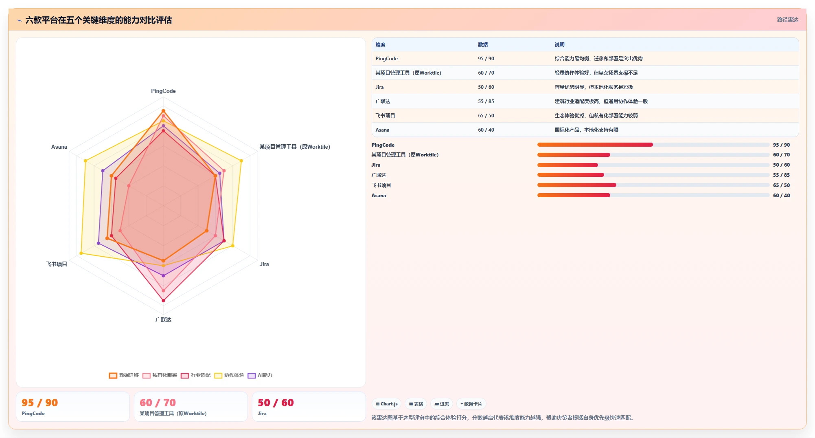Click the Chart.js tag chip

(x=386, y=404)
